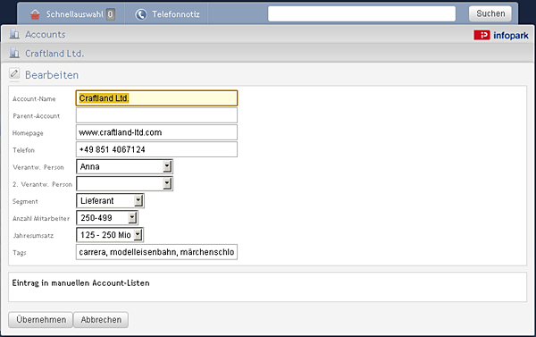
Task: Click the Tags label
Action: (20, 253)
